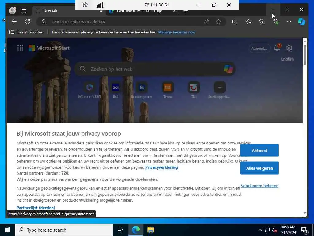The height and width of the screenshot is (236, 314).
Task: Click the Zoeken op het web search box
Action: coord(155,69)
